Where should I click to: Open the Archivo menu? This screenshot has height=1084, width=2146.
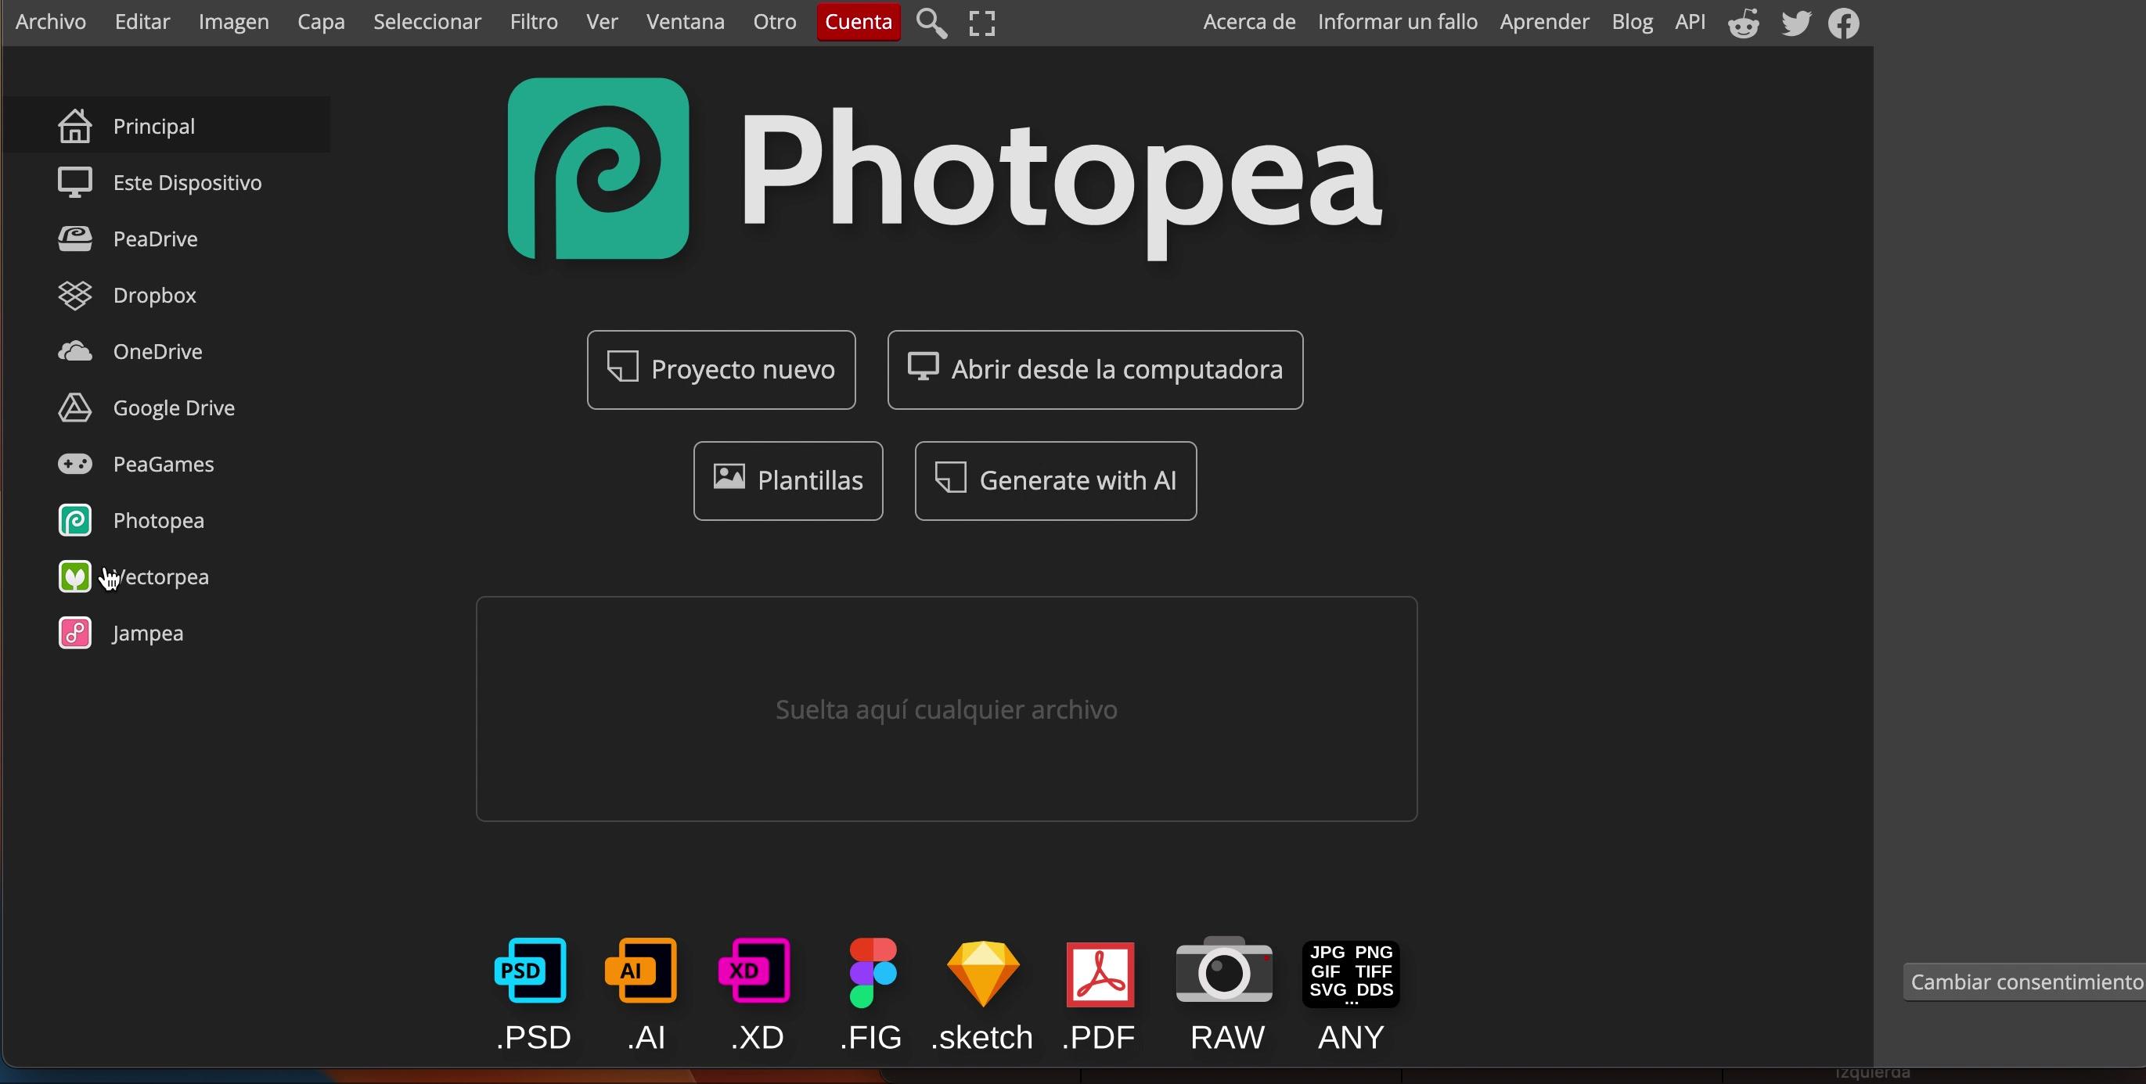pos(51,23)
